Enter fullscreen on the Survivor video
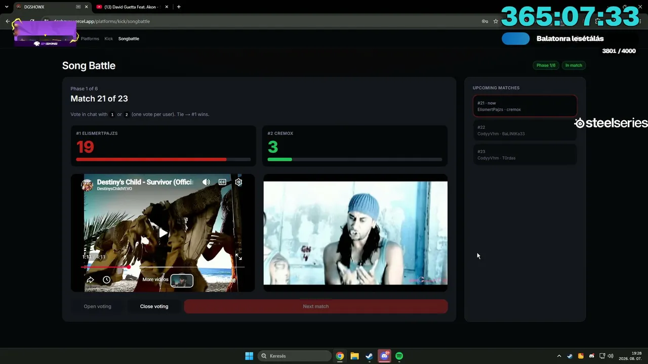The image size is (648, 364). click(238, 257)
